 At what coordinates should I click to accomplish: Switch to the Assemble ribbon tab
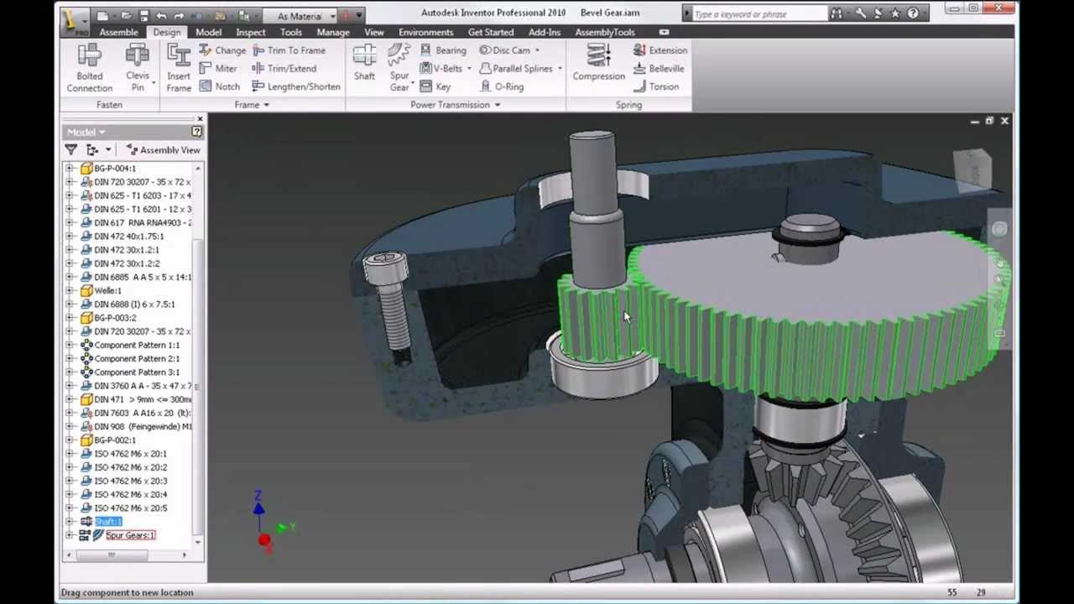tap(118, 32)
